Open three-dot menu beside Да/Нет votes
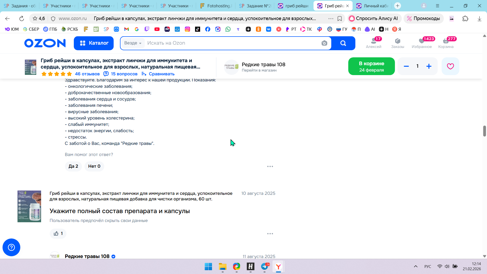Screen dimensions: 487x274 tap(270, 166)
